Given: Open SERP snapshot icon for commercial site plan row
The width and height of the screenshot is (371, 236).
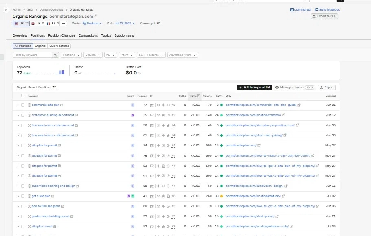Looking at the screenshot, I should pyautogui.click(x=151, y=105).
